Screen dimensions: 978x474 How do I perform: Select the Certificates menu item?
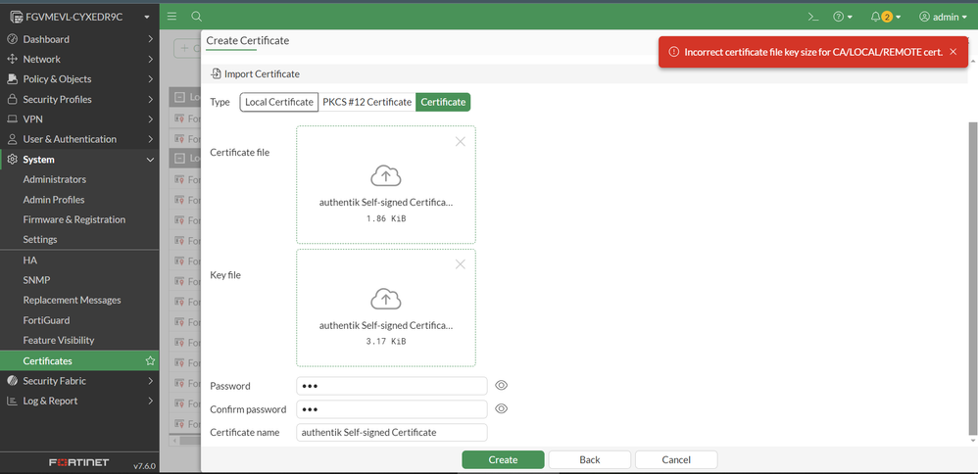pos(79,360)
